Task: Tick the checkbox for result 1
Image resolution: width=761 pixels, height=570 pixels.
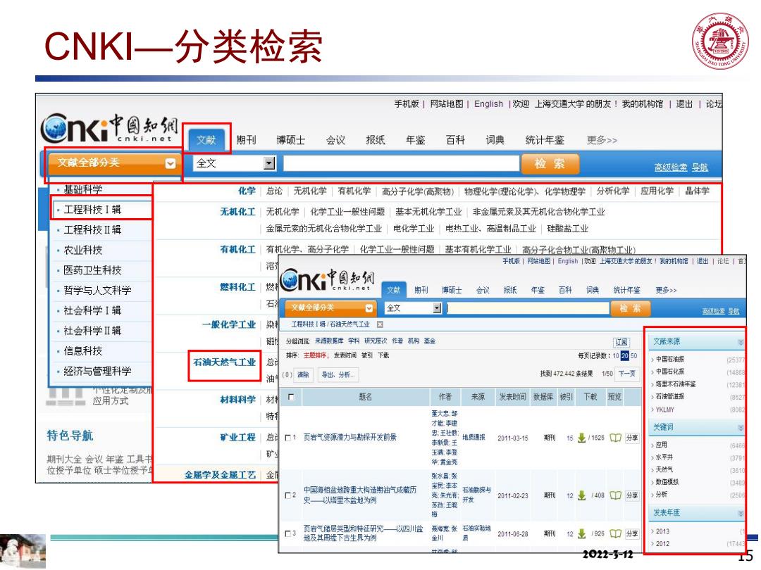Action: (x=287, y=438)
